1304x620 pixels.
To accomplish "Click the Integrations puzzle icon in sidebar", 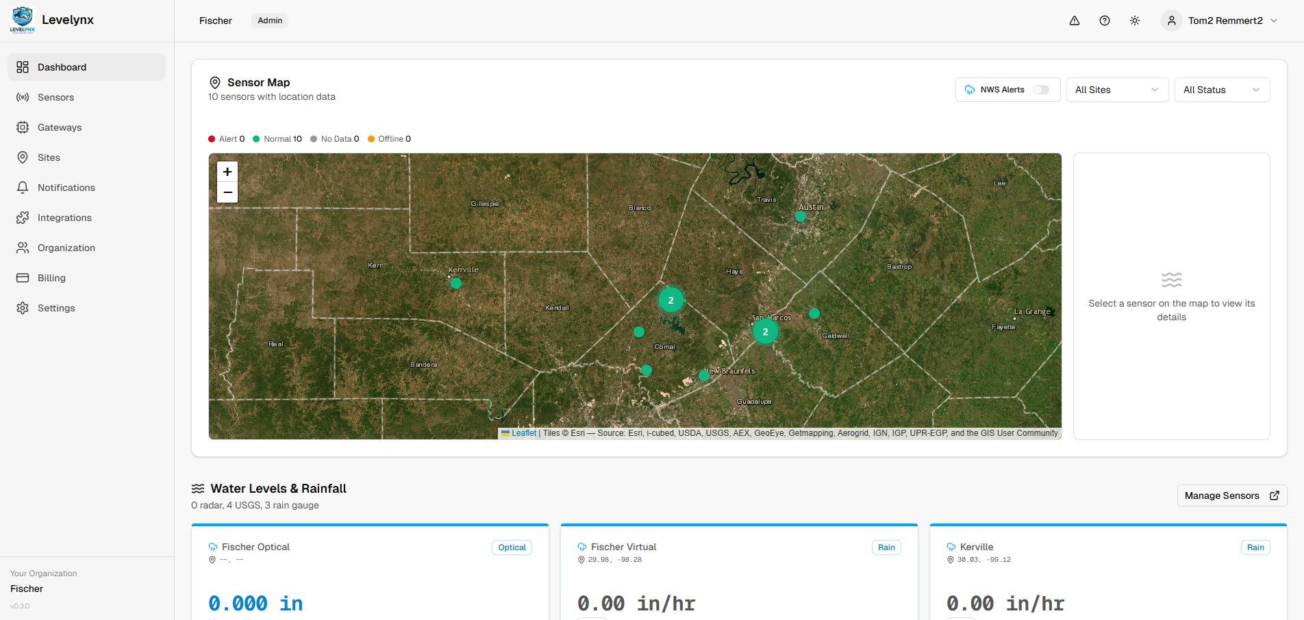I will click(23, 218).
